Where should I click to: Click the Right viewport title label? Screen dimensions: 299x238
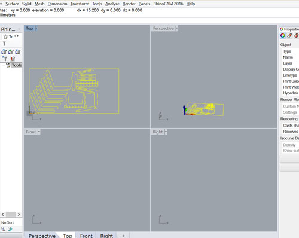158,132
